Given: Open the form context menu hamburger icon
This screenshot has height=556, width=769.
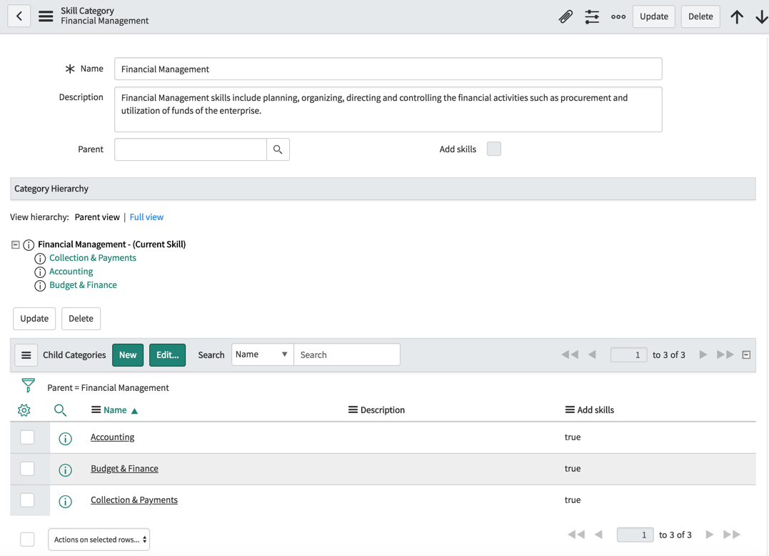Looking at the screenshot, I should pyautogui.click(x=46, y=16).
